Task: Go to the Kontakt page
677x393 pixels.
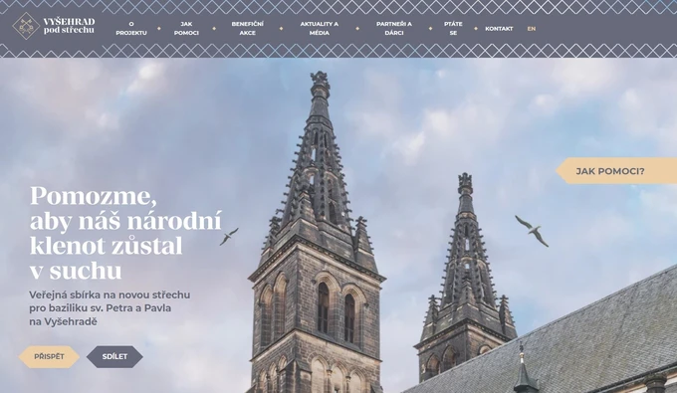Action: coord(499,29)
